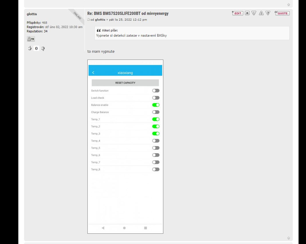Click the EDIT post button

tap(238, 13)
